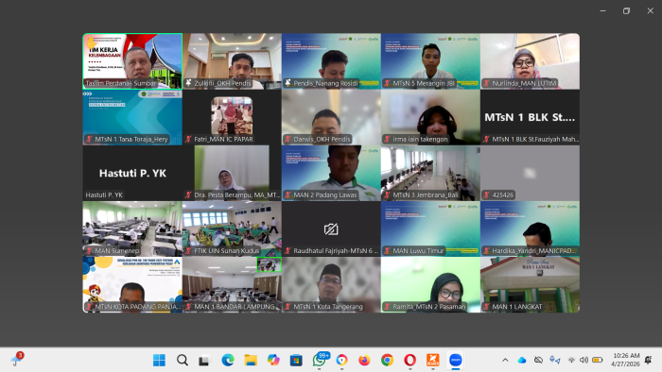Select MTsN 1 Tana Toraja_Hery tile
The image size is (662, 372).
132,117
